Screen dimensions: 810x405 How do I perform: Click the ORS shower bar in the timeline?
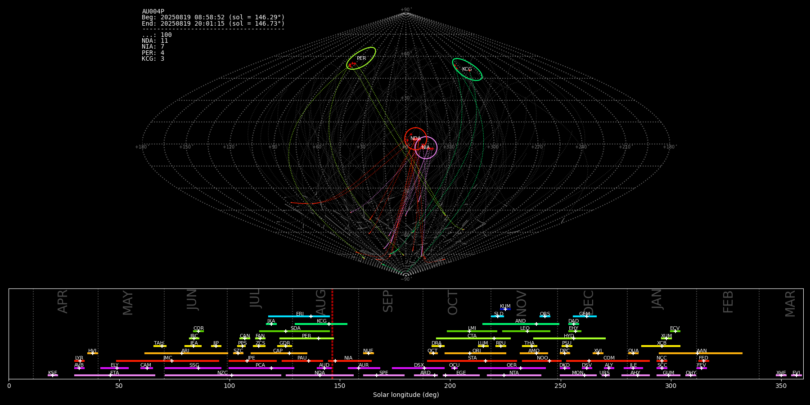click(545, 316)
